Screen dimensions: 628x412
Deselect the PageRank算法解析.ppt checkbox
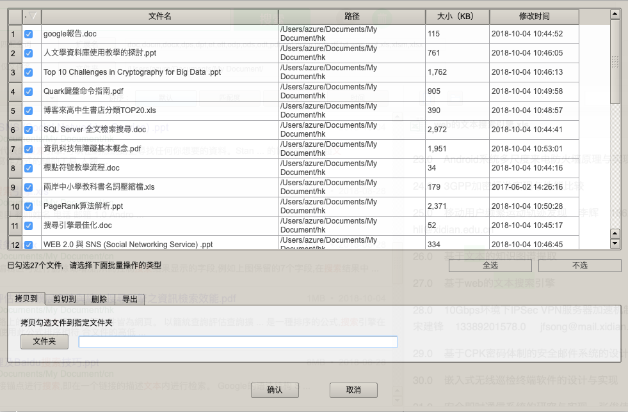(28, 206)
